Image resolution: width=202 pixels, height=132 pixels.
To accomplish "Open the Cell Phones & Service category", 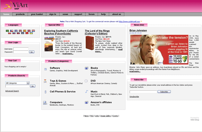I will coord(63,92).
